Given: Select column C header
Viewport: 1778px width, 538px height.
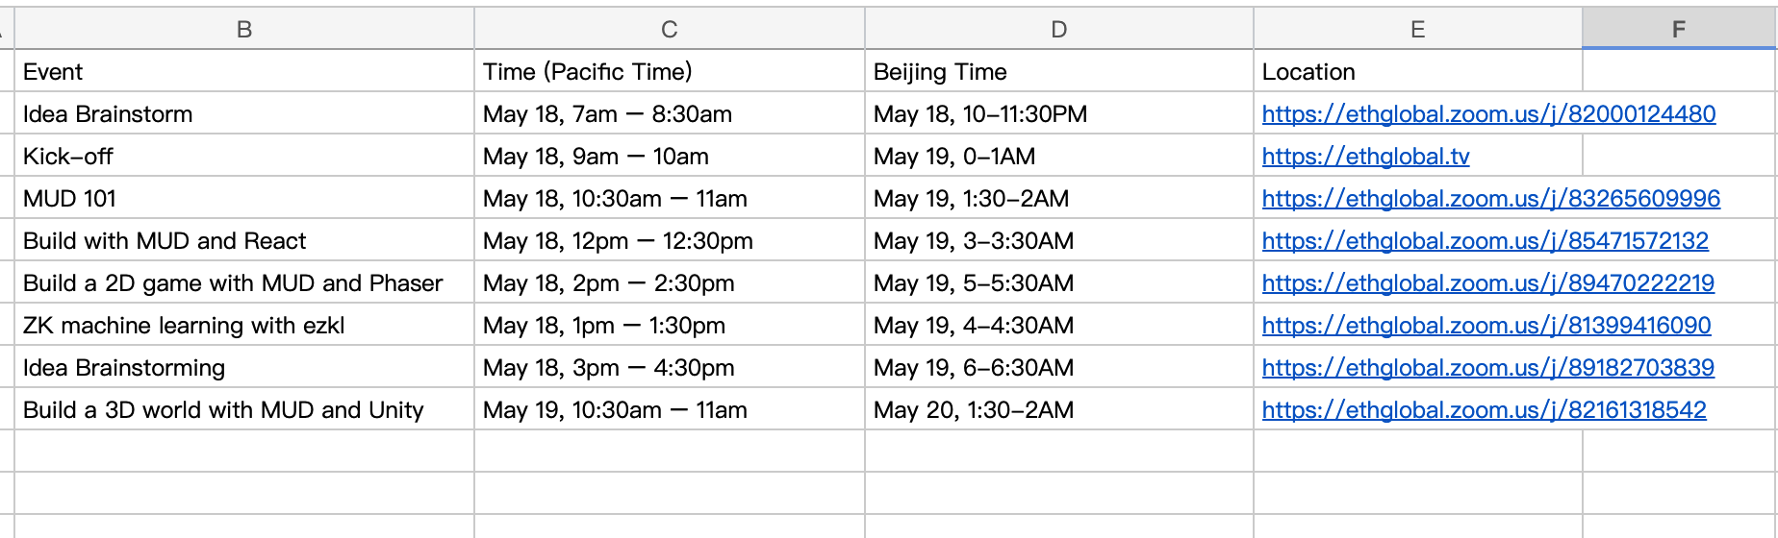Looking at the screenshot, I should 670,30.
